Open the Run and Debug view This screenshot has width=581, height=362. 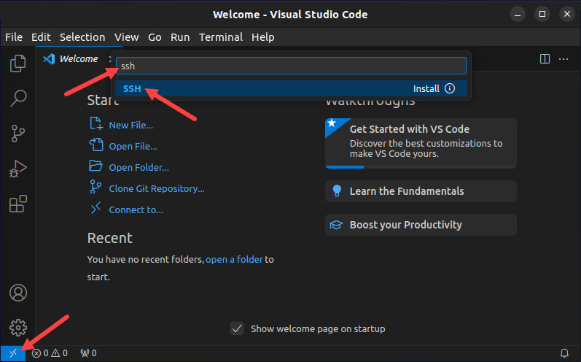coord(17,169)
